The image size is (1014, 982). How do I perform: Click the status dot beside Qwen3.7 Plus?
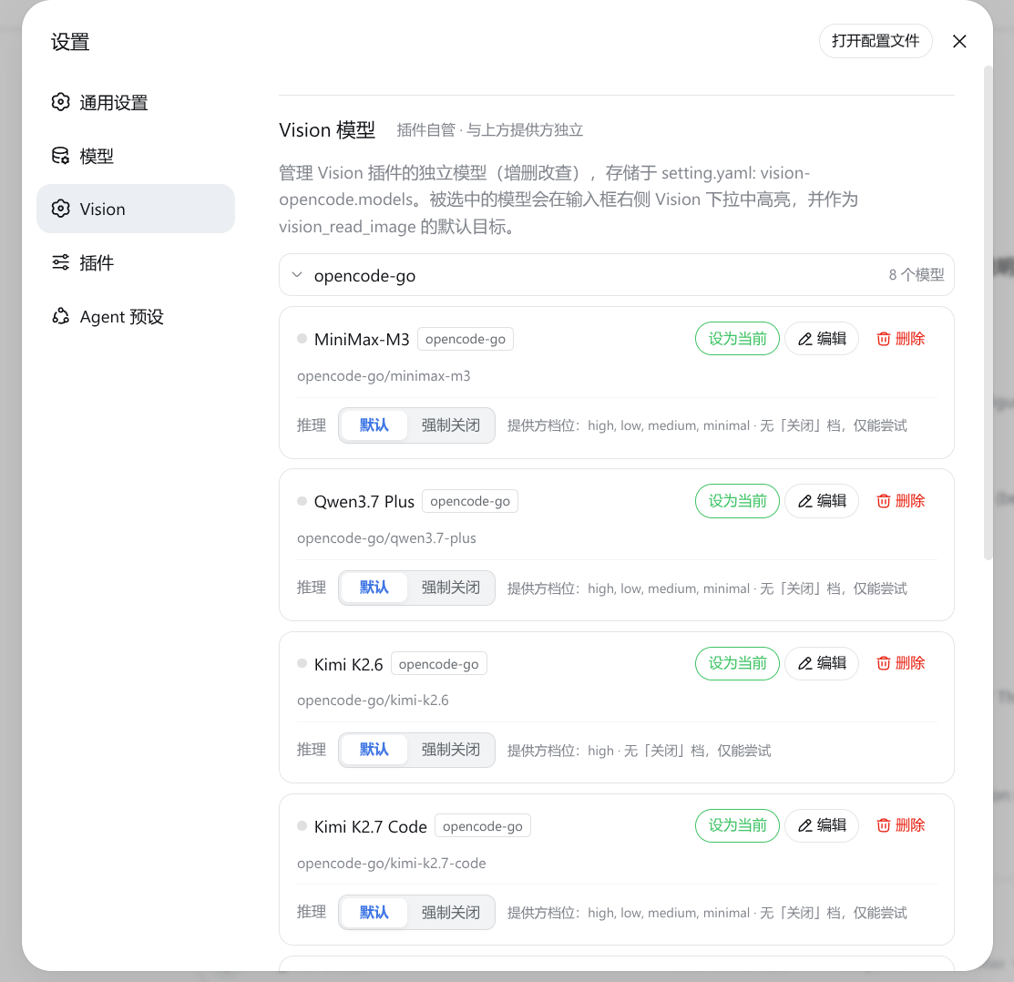tap(302, 501)
